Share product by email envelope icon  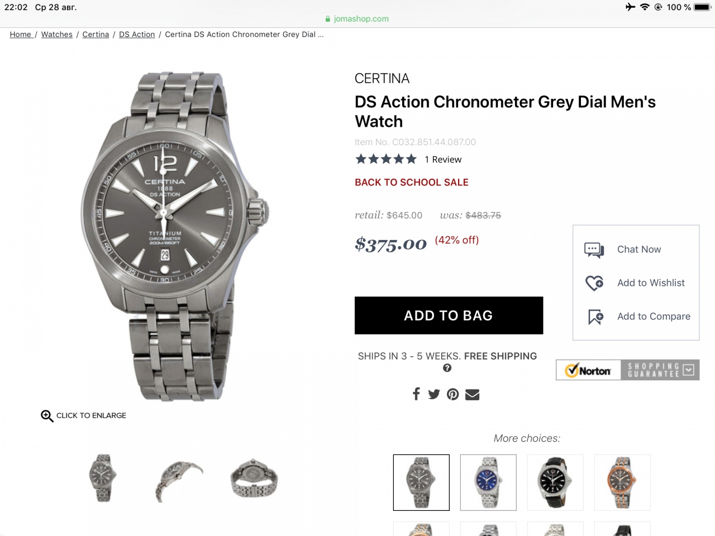[473, 394]
